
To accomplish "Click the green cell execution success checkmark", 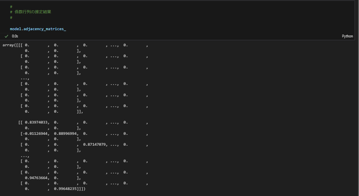I will click(6, 36).
